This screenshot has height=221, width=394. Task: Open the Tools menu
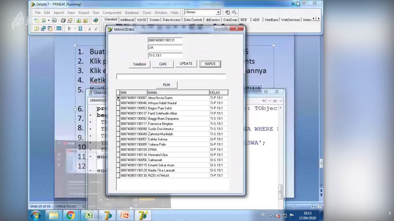click(147, 13)
